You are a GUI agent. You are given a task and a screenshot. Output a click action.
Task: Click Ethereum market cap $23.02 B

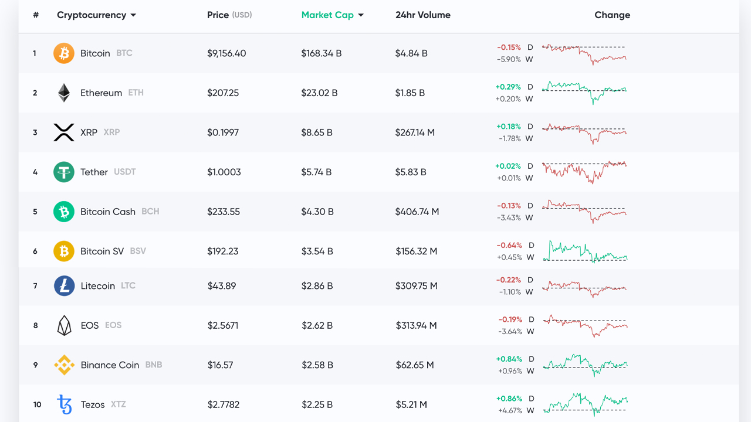pyautogui.click(x=319, y=93)
